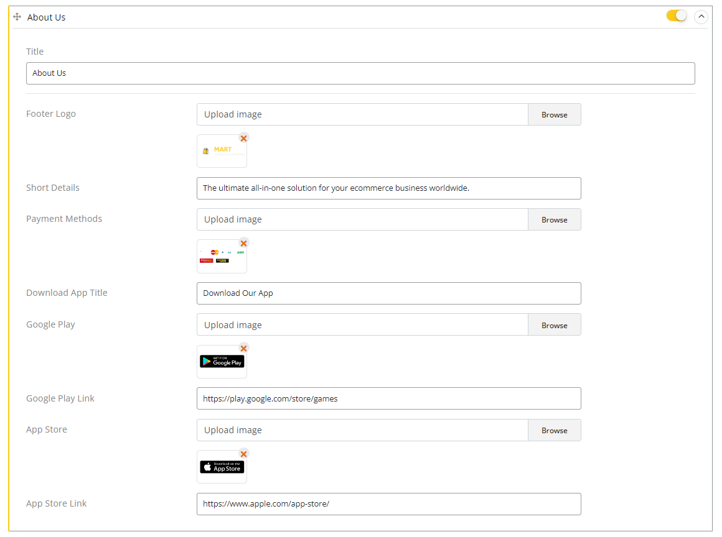
Task: Click the drag handle beside About Us
Action: point(17,17)
